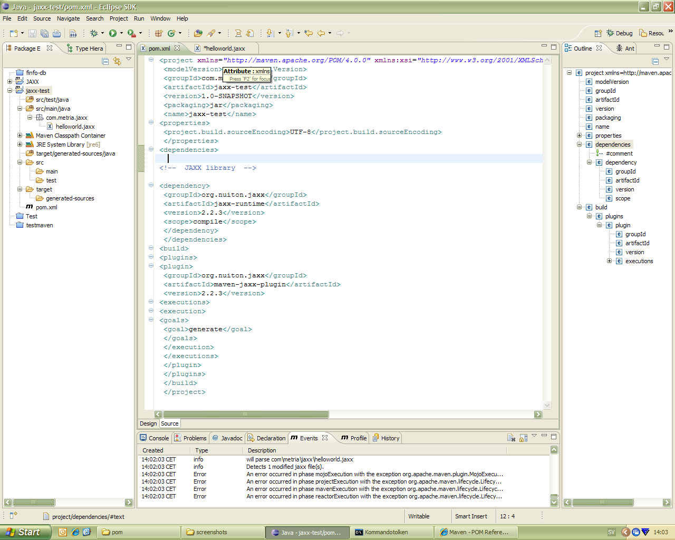
Task: Switch to the Resource perspective
Action: [651, 33]
